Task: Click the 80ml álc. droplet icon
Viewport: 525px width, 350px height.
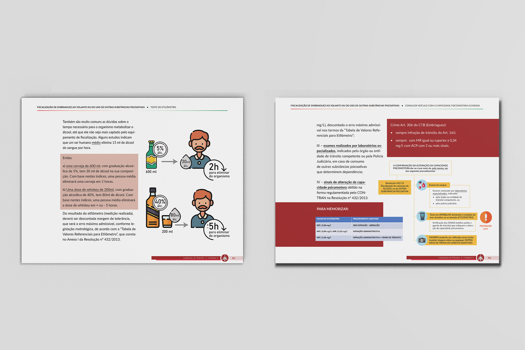Action: [x=175, y=216]
